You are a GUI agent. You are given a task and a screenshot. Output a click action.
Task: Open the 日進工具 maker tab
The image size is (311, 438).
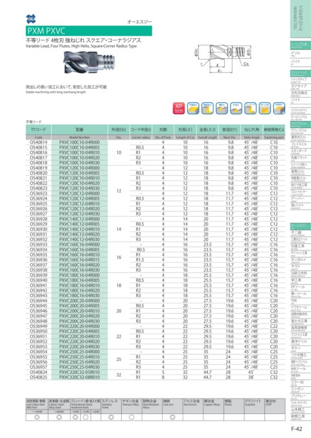click(301, 246)
